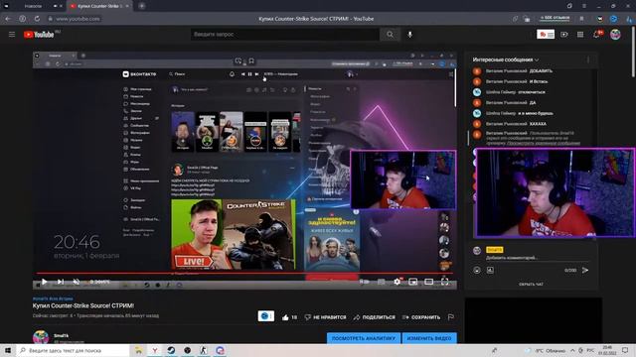Click the white extension badge beside like button

[266, 316]
